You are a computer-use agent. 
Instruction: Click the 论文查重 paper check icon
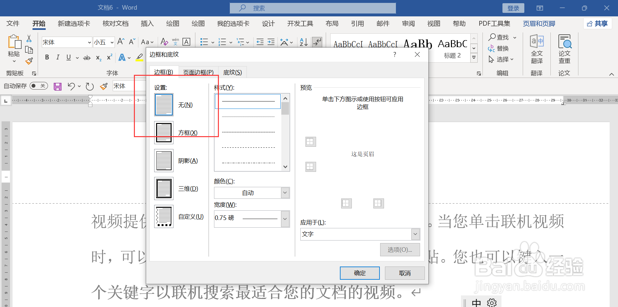(564, 50)
